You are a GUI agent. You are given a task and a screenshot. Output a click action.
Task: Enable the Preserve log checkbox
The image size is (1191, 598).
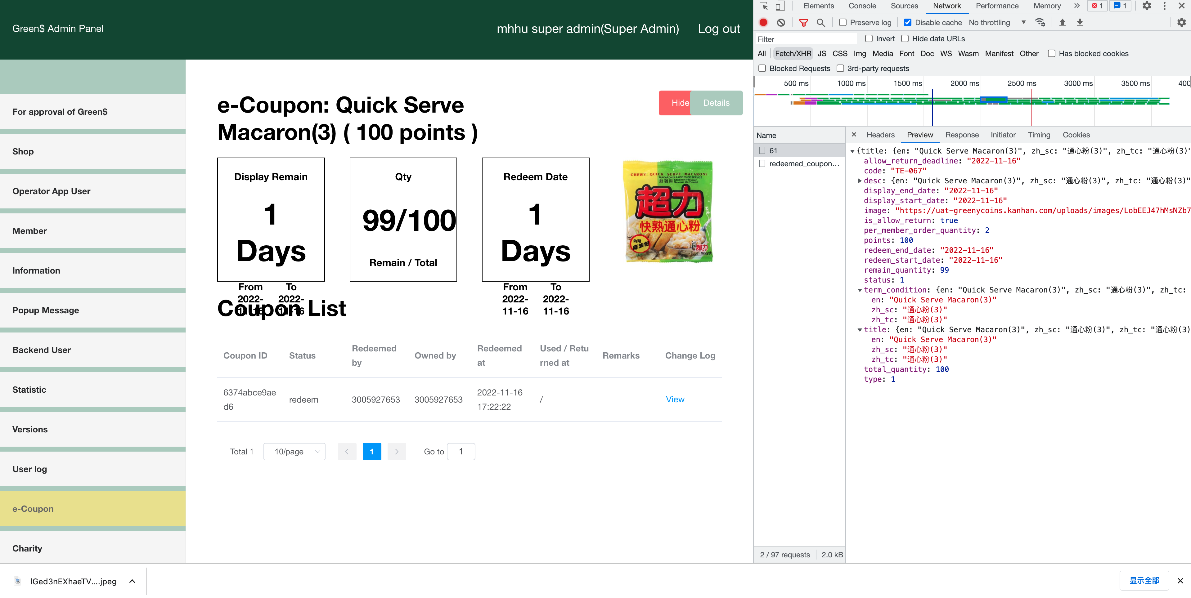843,22
